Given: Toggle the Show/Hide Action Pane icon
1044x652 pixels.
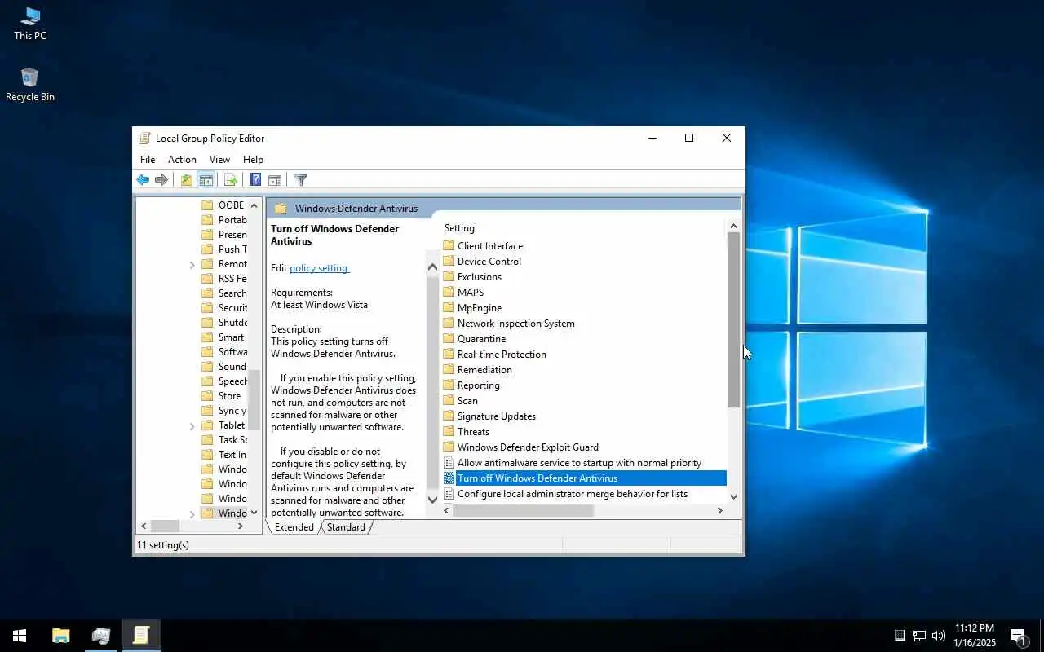Looking at the screenshot, I should (x=275, y=180).
